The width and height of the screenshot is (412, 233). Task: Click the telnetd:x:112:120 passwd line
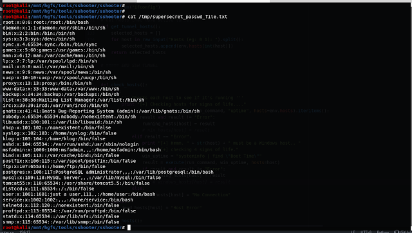point(61,205)
